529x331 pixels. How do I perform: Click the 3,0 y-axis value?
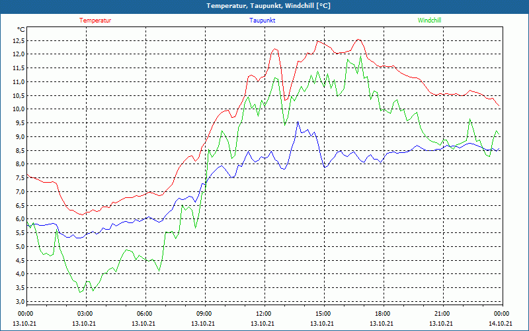coord(20,301)
